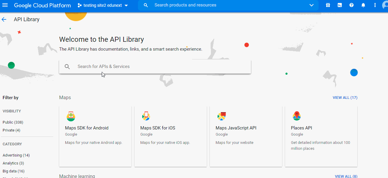Click the Maps section heading
The image size is (388, 178).
65,98
